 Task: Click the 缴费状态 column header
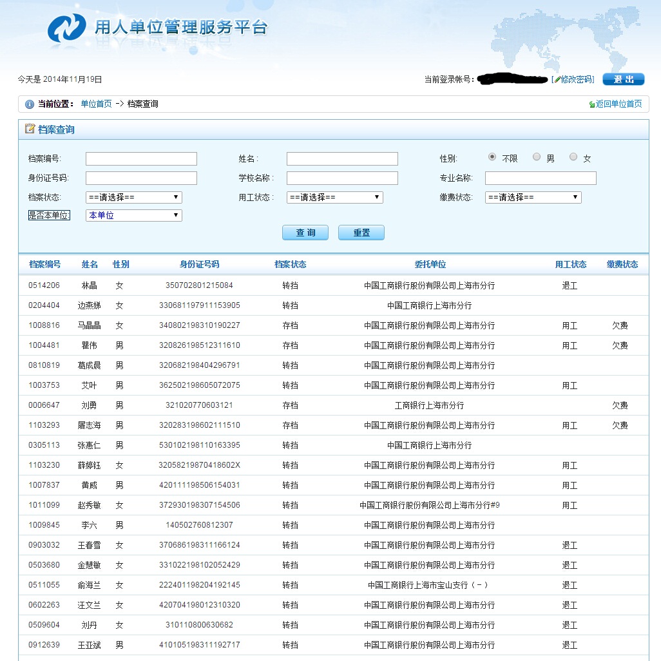(622, 264)
